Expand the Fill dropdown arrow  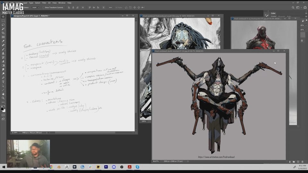306,29
